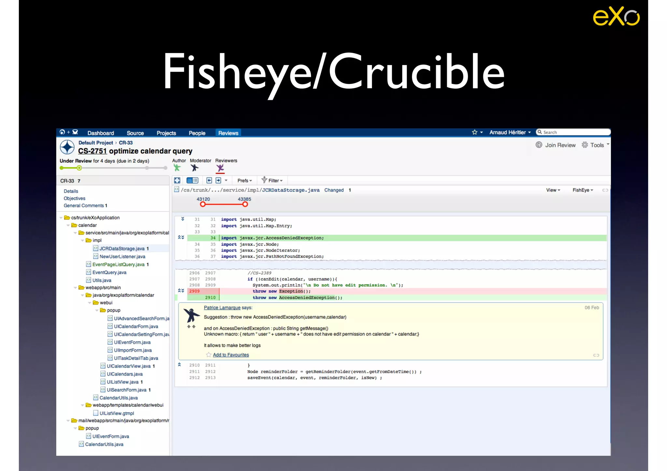
Task: Go to the next file arrow icon
Action: coord(218,180)
